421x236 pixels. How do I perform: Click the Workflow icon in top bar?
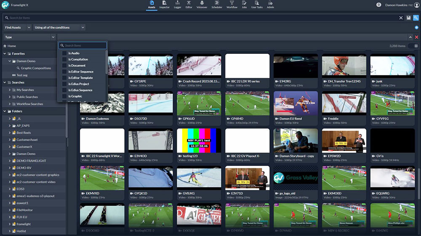point(232,5)
